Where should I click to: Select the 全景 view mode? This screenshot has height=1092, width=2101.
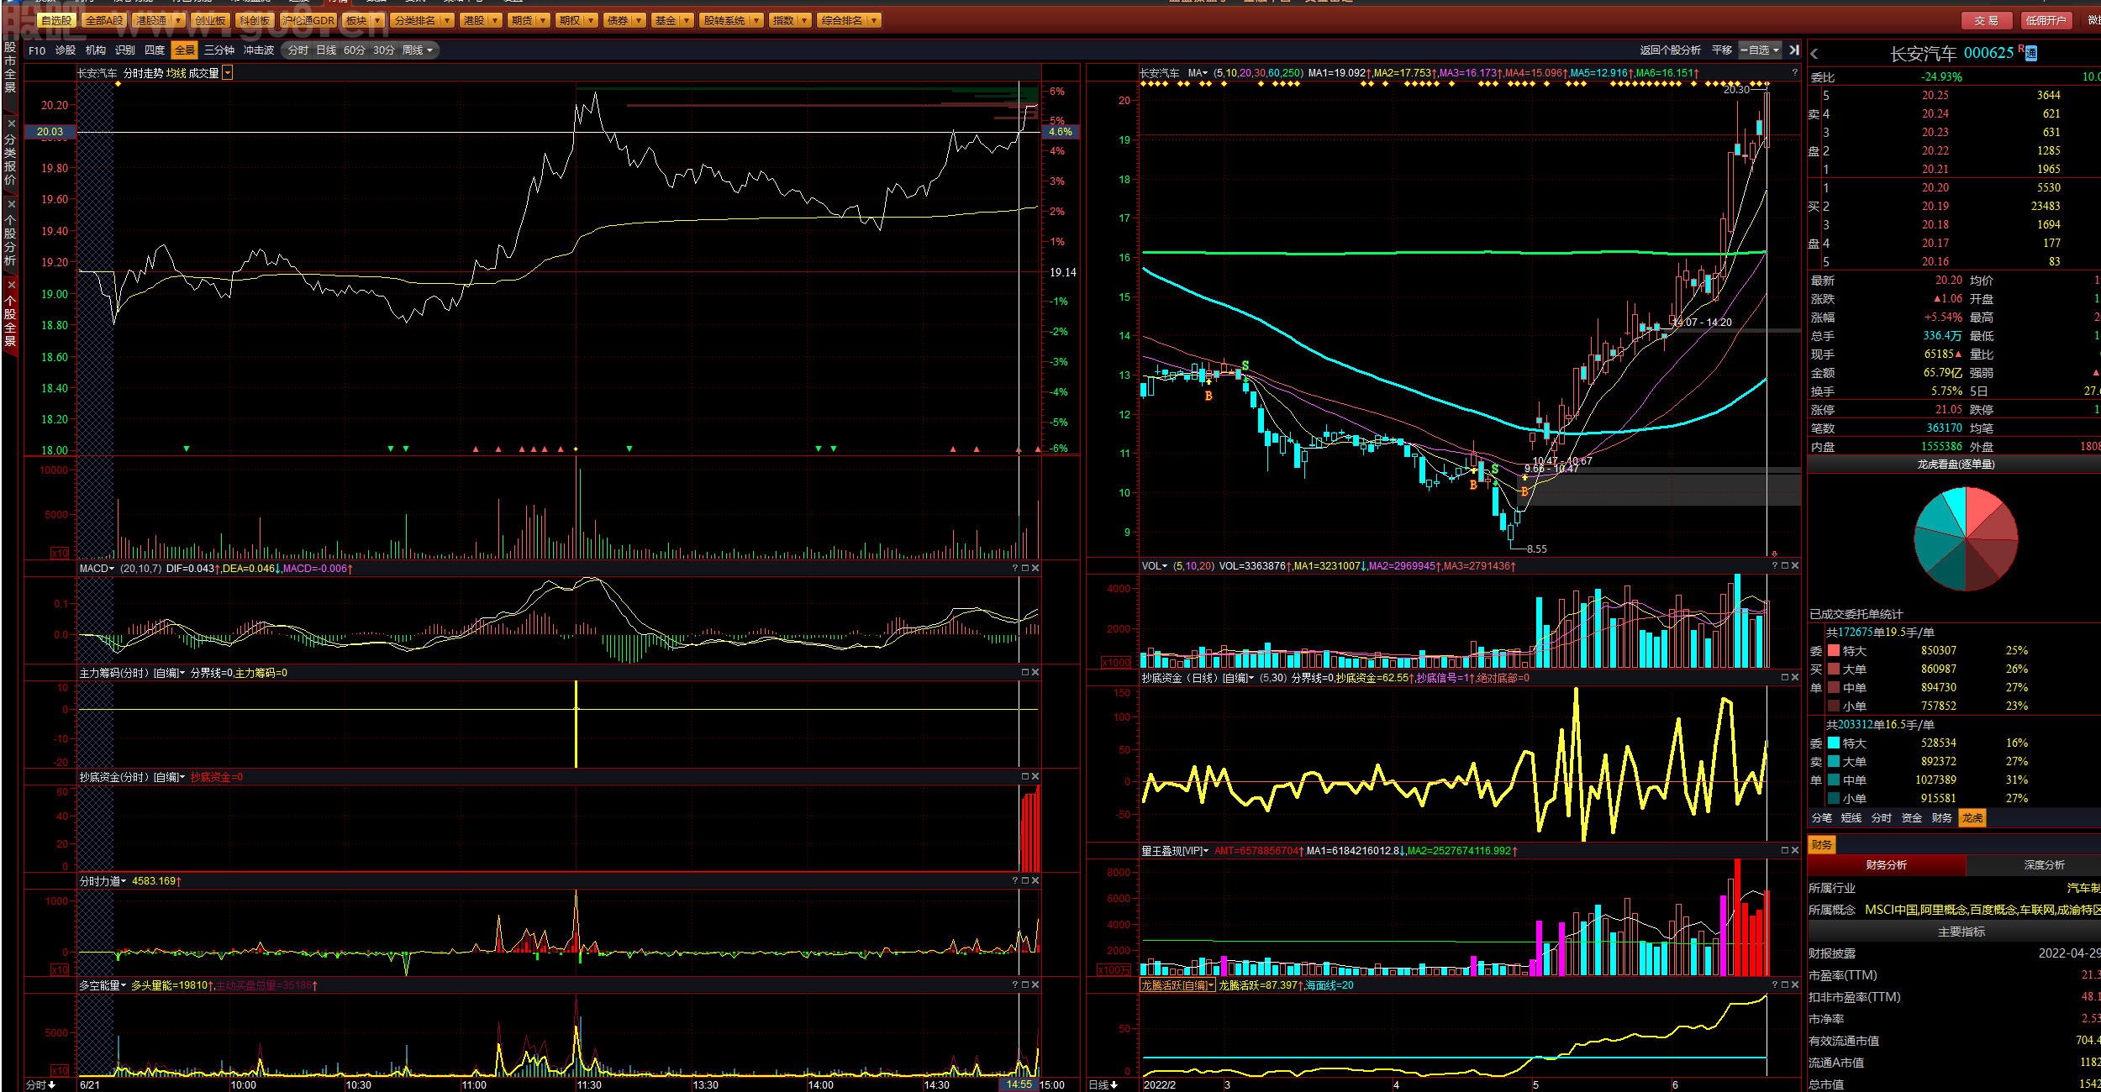click(185, 50)
